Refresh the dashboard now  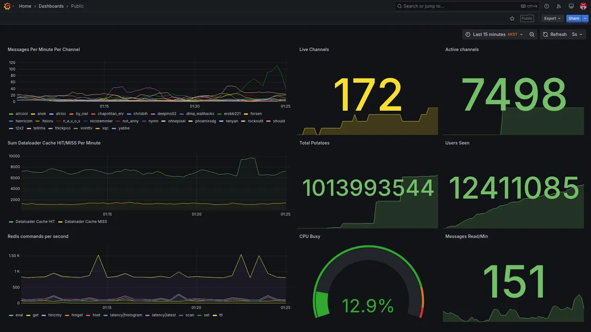tap(555, 35)
